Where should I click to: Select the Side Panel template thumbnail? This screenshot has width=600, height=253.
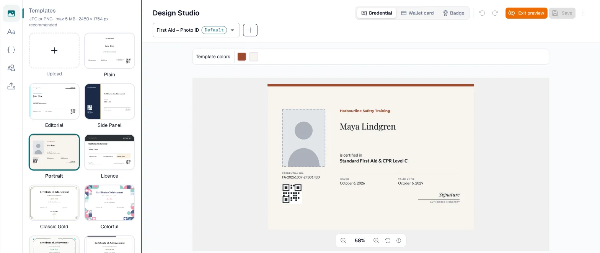[x=109, y=101]
